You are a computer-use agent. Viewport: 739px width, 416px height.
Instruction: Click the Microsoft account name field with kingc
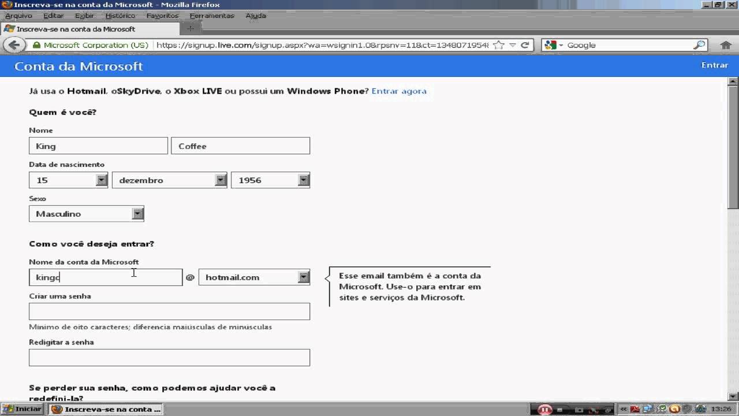(x=106, y=277)
